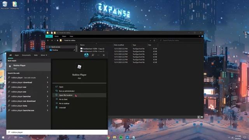Expand arrow for 'roblox player download'
Viewport: 249px width, 140px height.
[47, 82]
